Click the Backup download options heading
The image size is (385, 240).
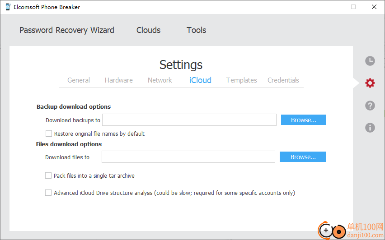pyautogui.click(x=74, y=106)
